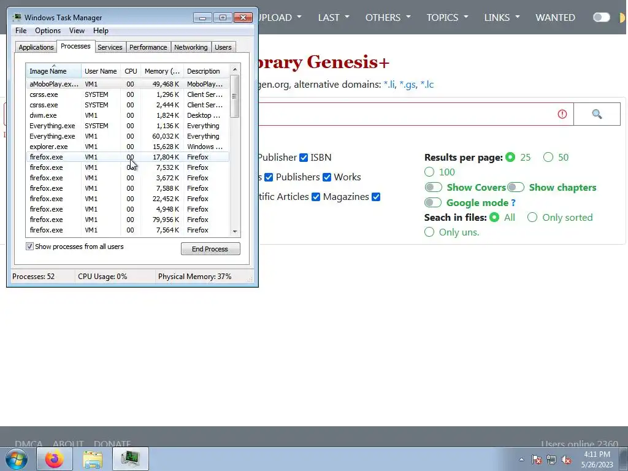The image size is (628, 471).
Task: Click the End Process button
Action: 211,249
